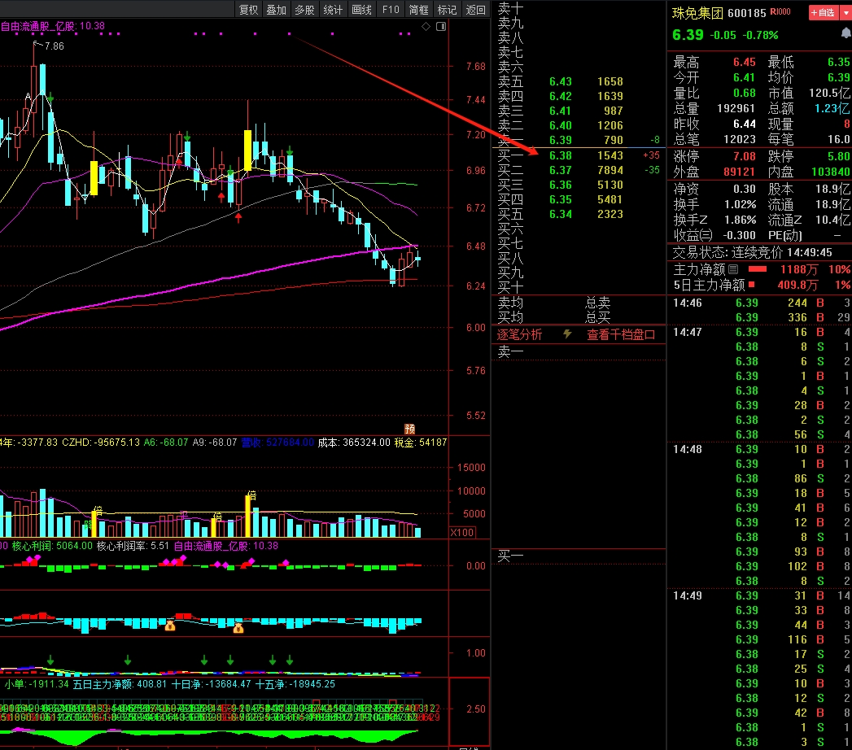Open the 逐笔分析 link

[519, 334]
